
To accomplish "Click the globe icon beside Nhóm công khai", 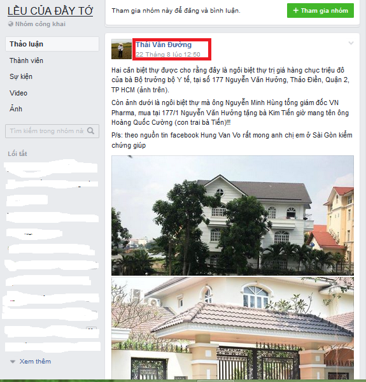I will tap(11, 24).
